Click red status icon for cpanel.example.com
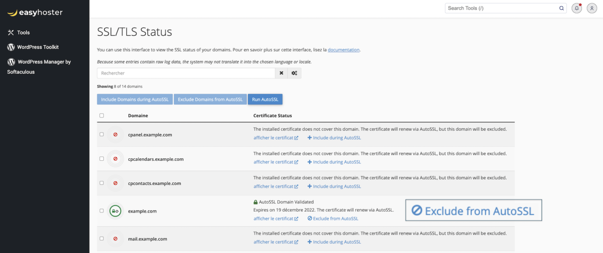The image size is (603, 253). click(x=115, y=134)
